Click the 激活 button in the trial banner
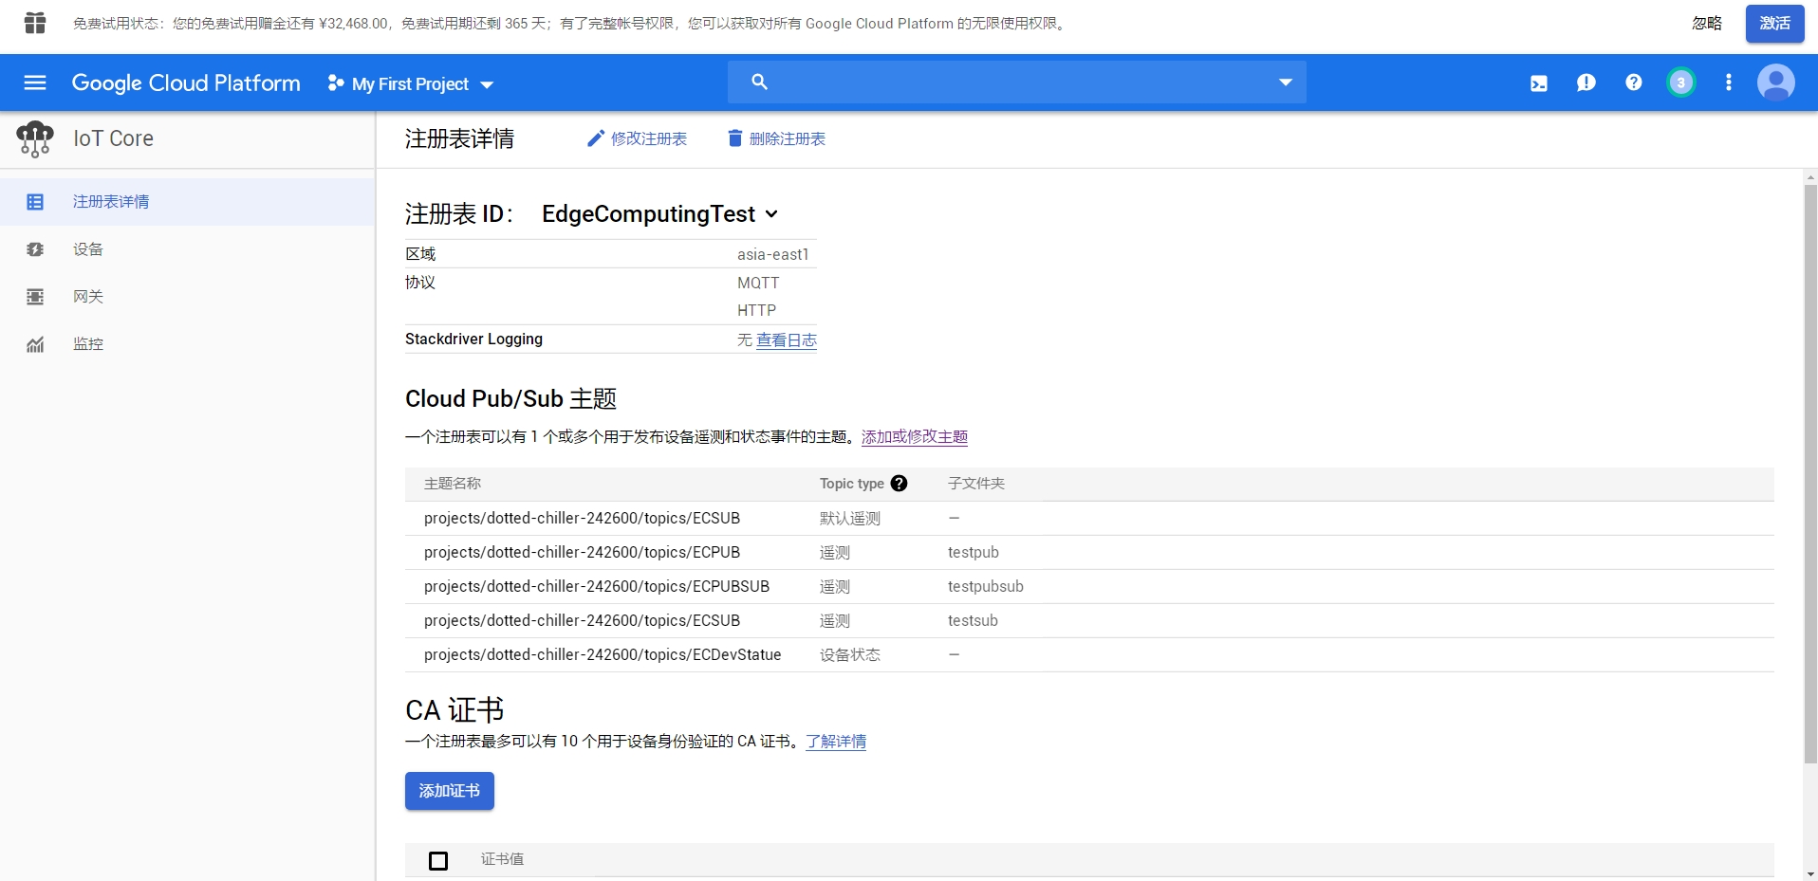This screenshot has width=1818, height=881. click(1773, 23)
